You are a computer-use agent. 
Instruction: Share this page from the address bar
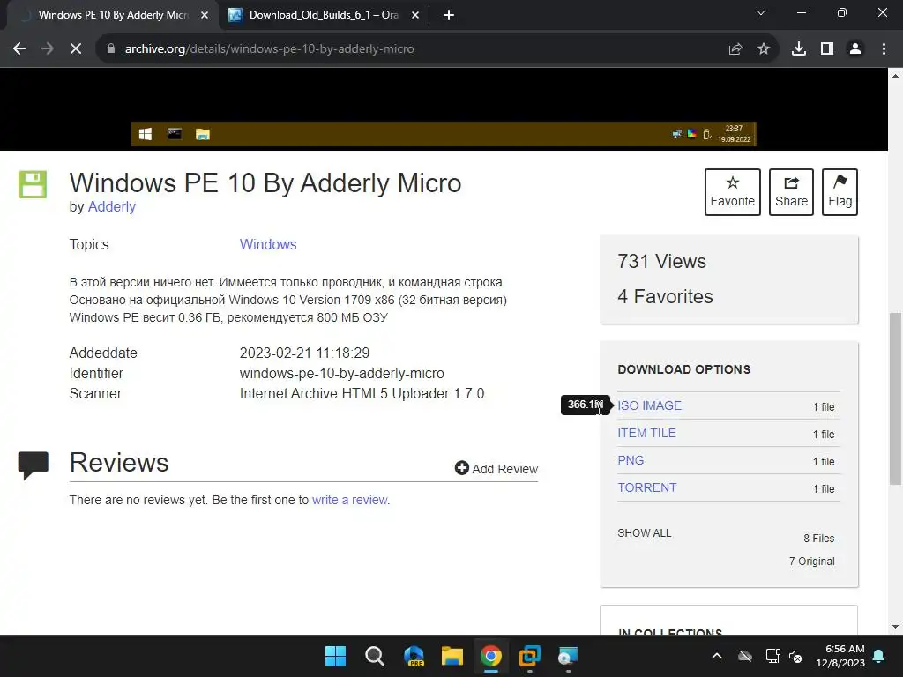point(735,49)
